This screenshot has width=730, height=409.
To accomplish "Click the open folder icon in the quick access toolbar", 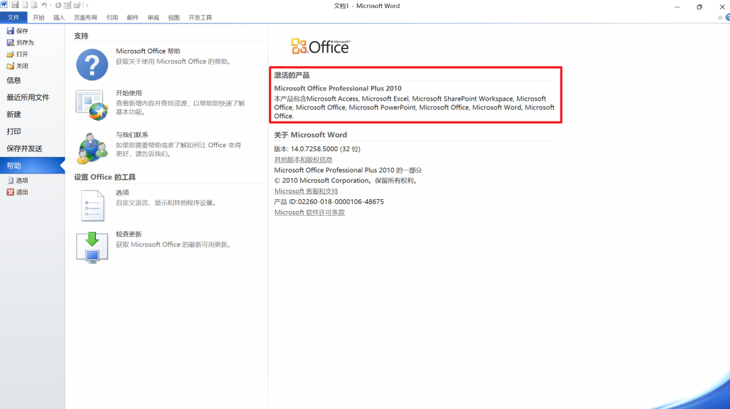I will tap(77, 5).
